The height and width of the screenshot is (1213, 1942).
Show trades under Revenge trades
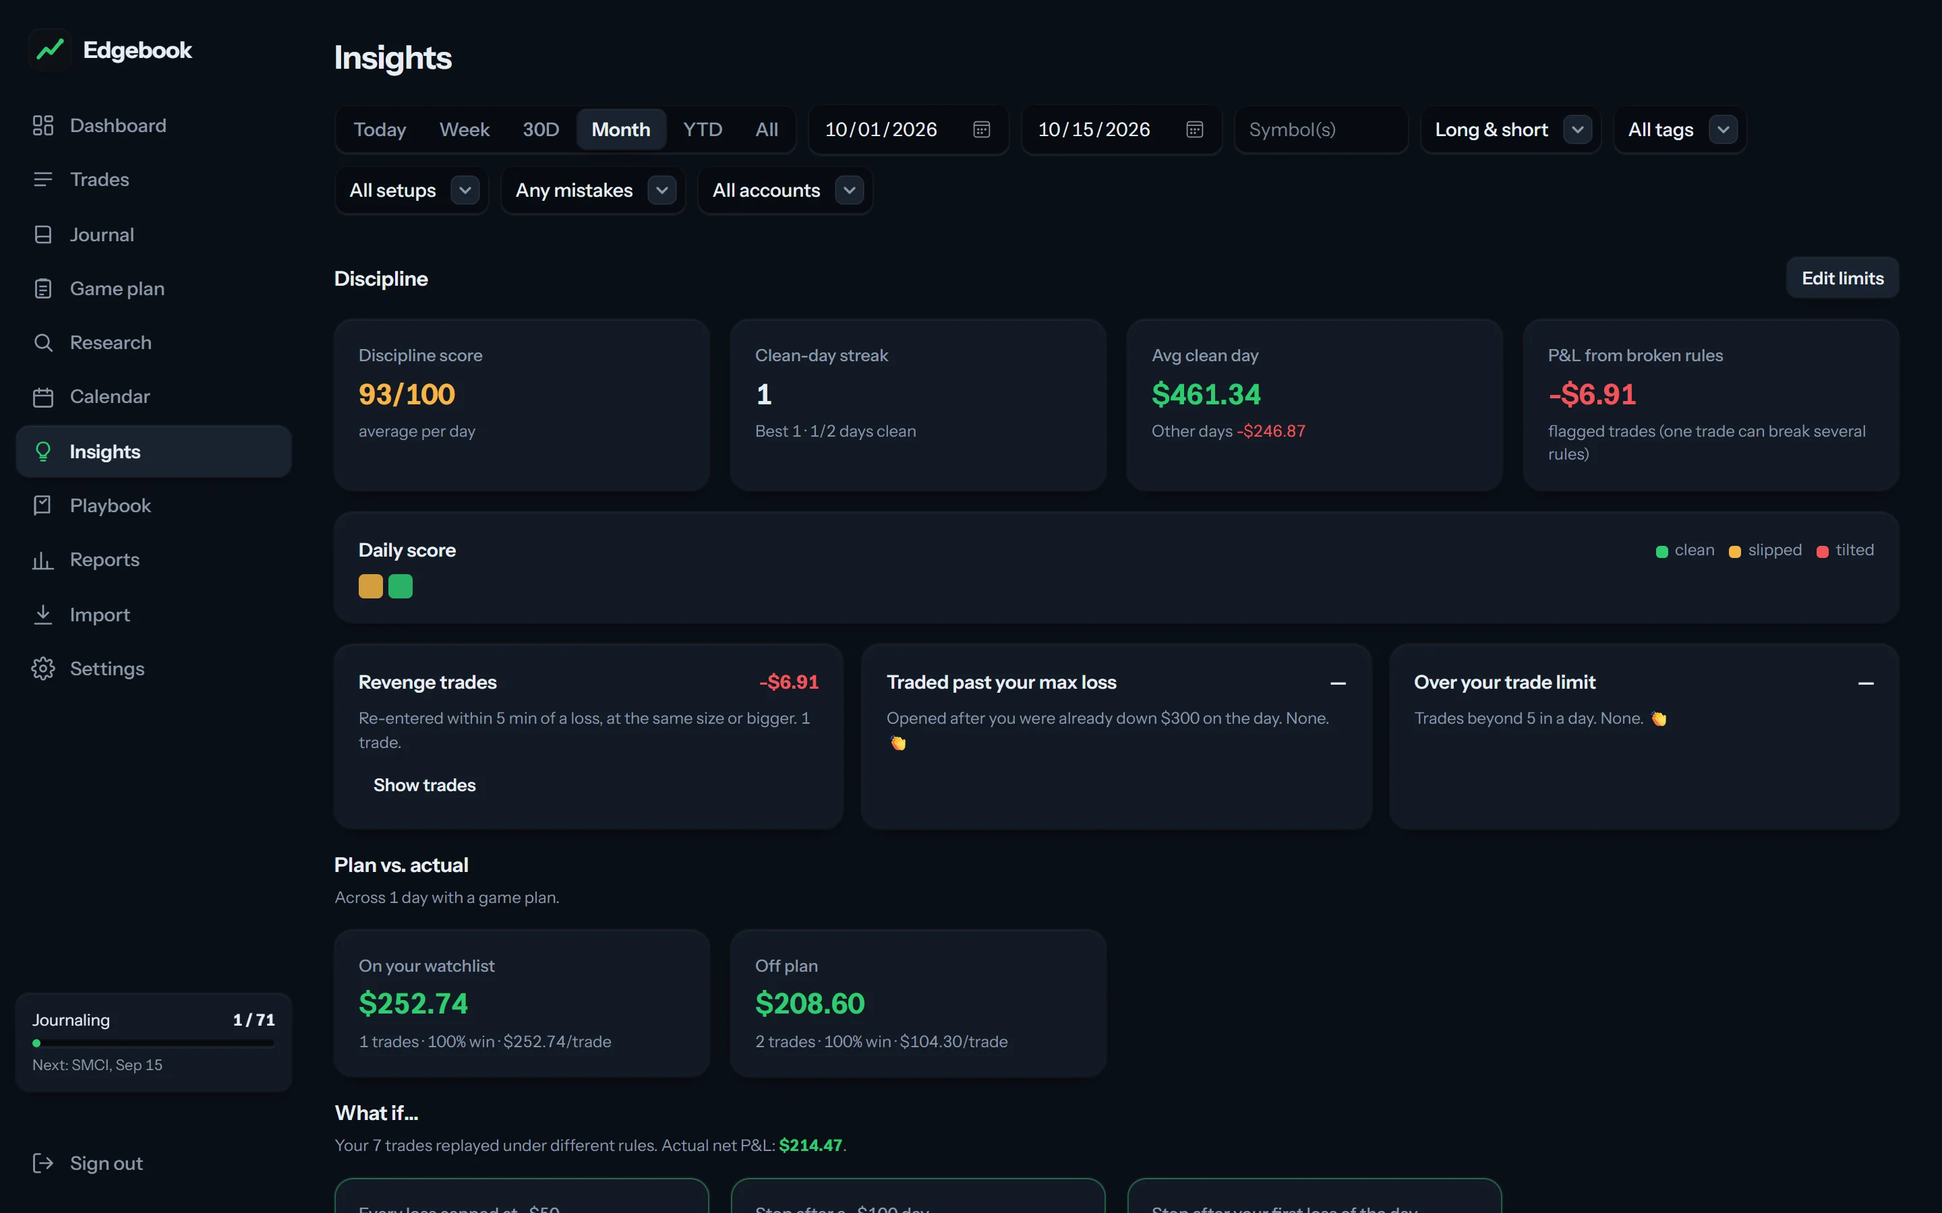(425, 784)
